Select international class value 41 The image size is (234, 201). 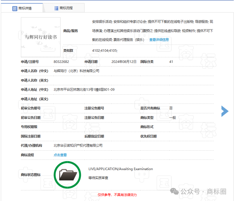tap(171, 62)
